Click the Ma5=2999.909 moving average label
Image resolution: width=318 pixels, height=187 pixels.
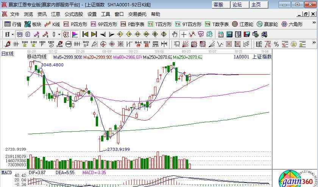pyautogui.click(x=67, y=57)
